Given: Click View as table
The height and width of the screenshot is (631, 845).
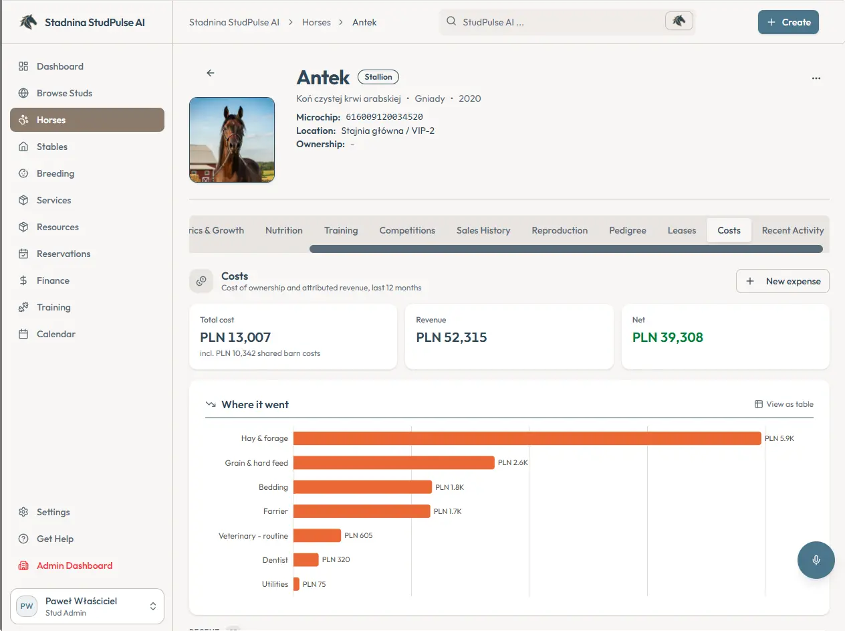Looking at the screenshot, I should [784, 404].
